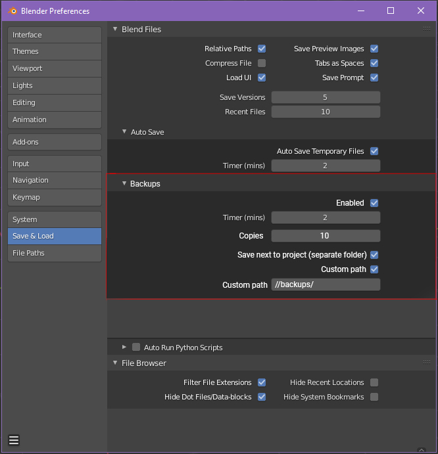Grab the Blend Files panel drag handle

coord(426,28)
